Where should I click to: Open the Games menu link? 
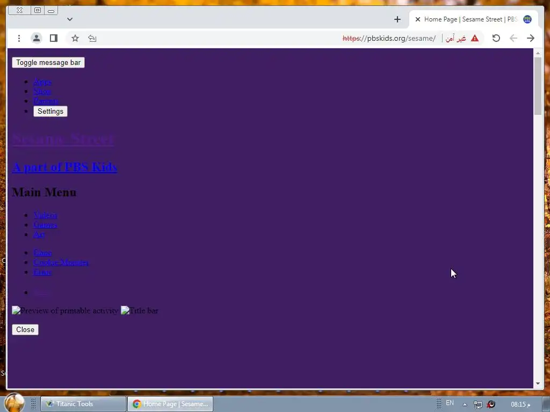tap(45, 225)
